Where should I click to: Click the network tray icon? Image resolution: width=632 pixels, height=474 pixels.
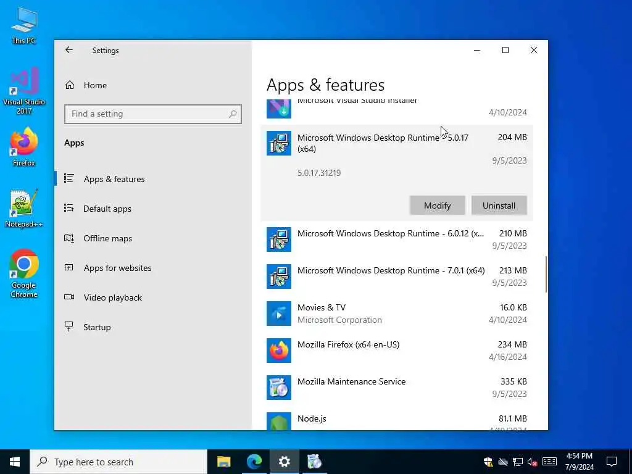tap(518, 462)
